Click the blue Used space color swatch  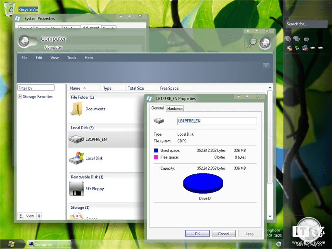(156, 150)
